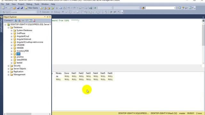Expand the System Databases folder

coord(12,31)
